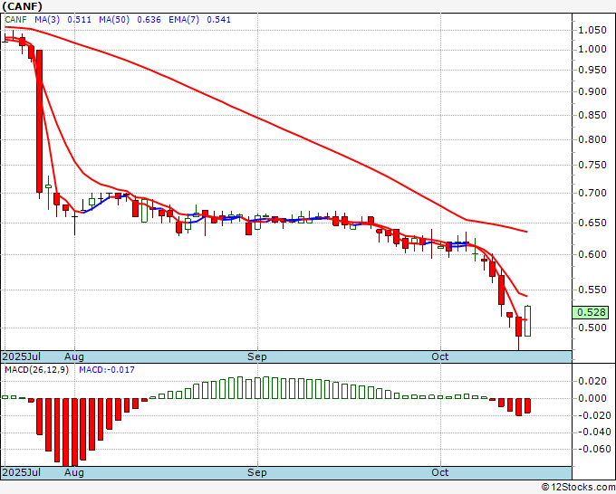The height and width of the screenshot is (494, 616).
Task: Click the MA(50) indicator label
Action: click(114, 20)
